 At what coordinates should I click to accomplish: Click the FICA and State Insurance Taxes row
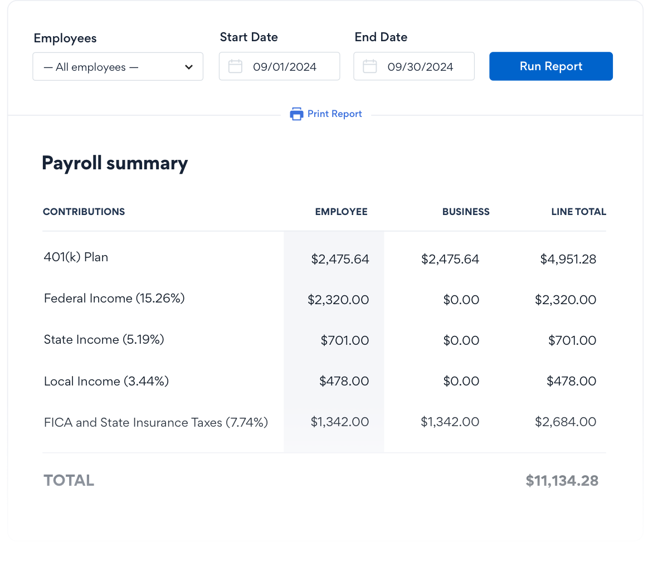click(156, 422)
